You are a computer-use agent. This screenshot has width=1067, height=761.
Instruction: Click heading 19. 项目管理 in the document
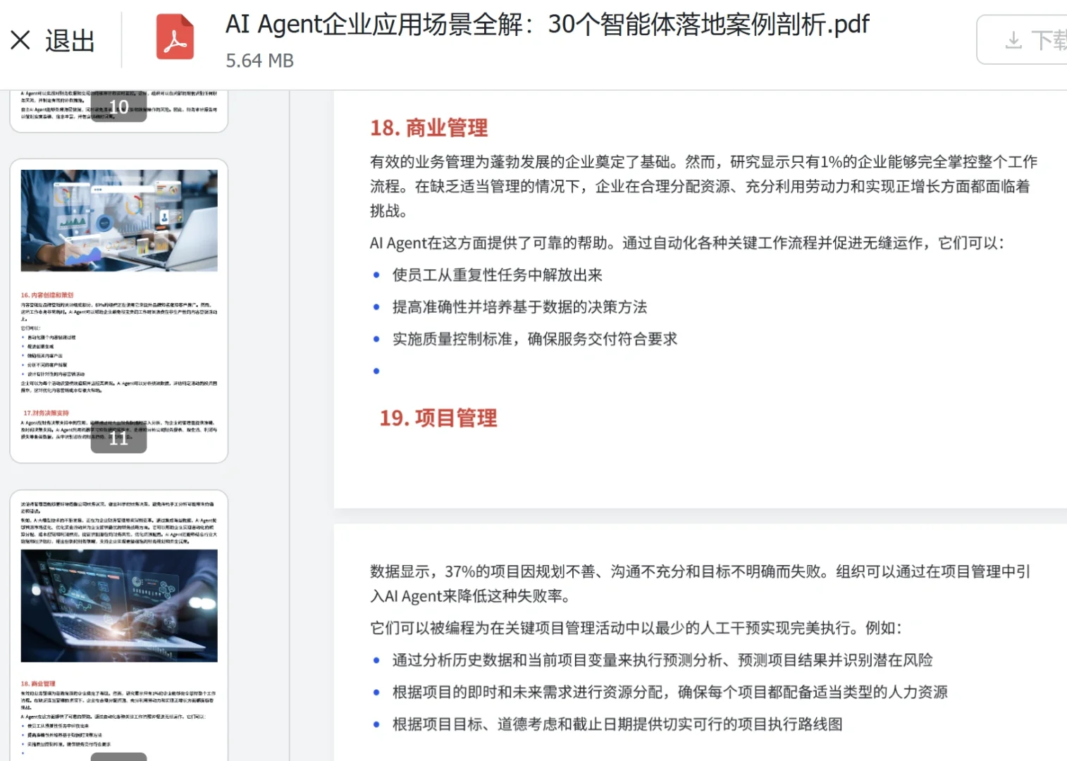click(x=438, y=418)
